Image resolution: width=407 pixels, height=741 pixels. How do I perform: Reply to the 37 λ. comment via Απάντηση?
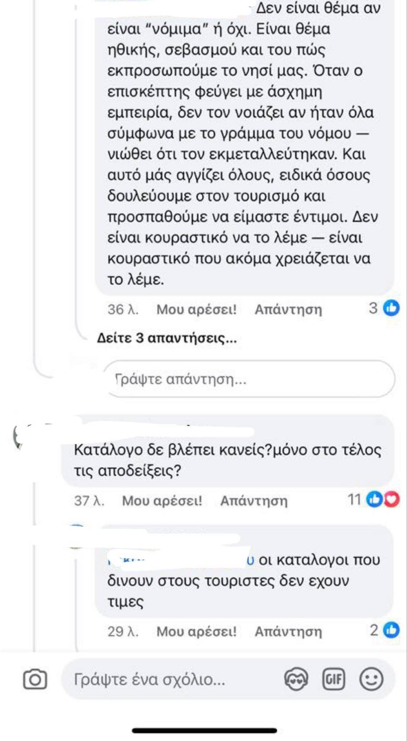coord(254,501)
